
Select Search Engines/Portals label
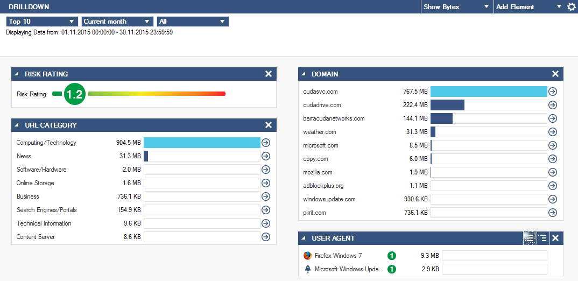tap(46, 210)
